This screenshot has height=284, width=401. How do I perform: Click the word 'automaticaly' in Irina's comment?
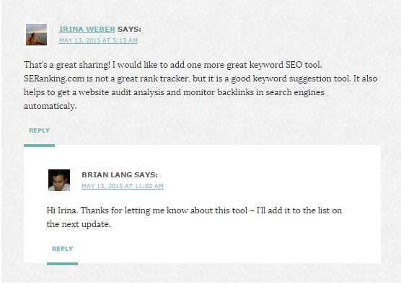[x=50, y=106]
